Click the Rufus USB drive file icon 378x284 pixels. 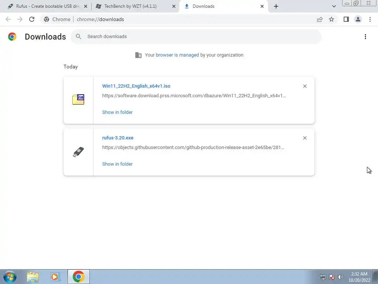78,152
